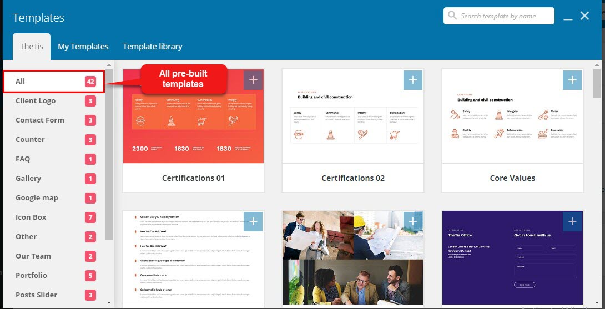Viewport: 605px width, 309px height.
Task: Click the Certifications 01 title text
Action: click(x=193, y=178)
